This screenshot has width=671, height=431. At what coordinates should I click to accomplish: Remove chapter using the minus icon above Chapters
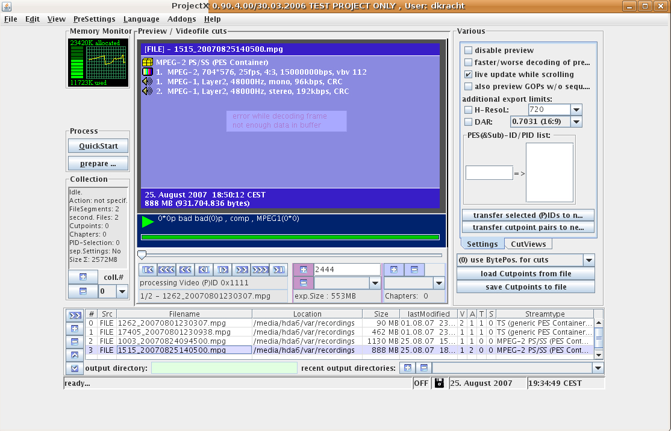pyautogui.click(x=414, y=270)
